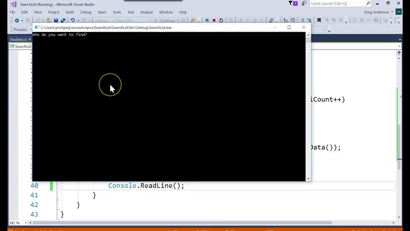Open the Tools menu
Viewport: 410px width, 231px height.
[117, 12]
